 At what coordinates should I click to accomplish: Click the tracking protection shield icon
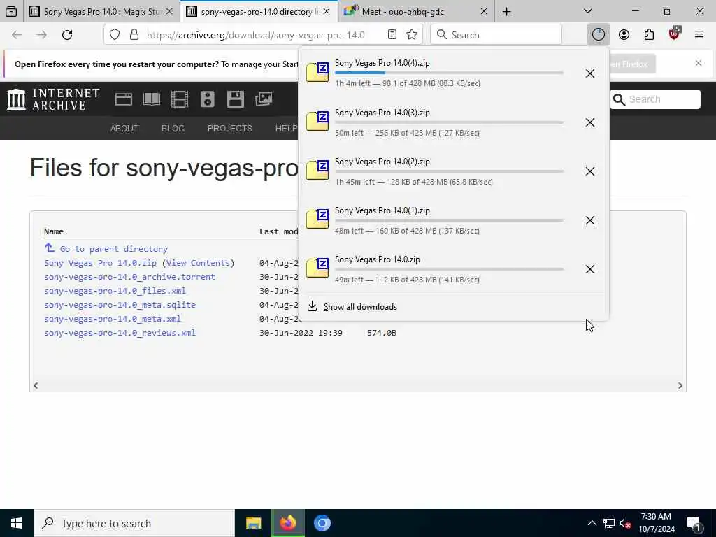pos(115,35)
